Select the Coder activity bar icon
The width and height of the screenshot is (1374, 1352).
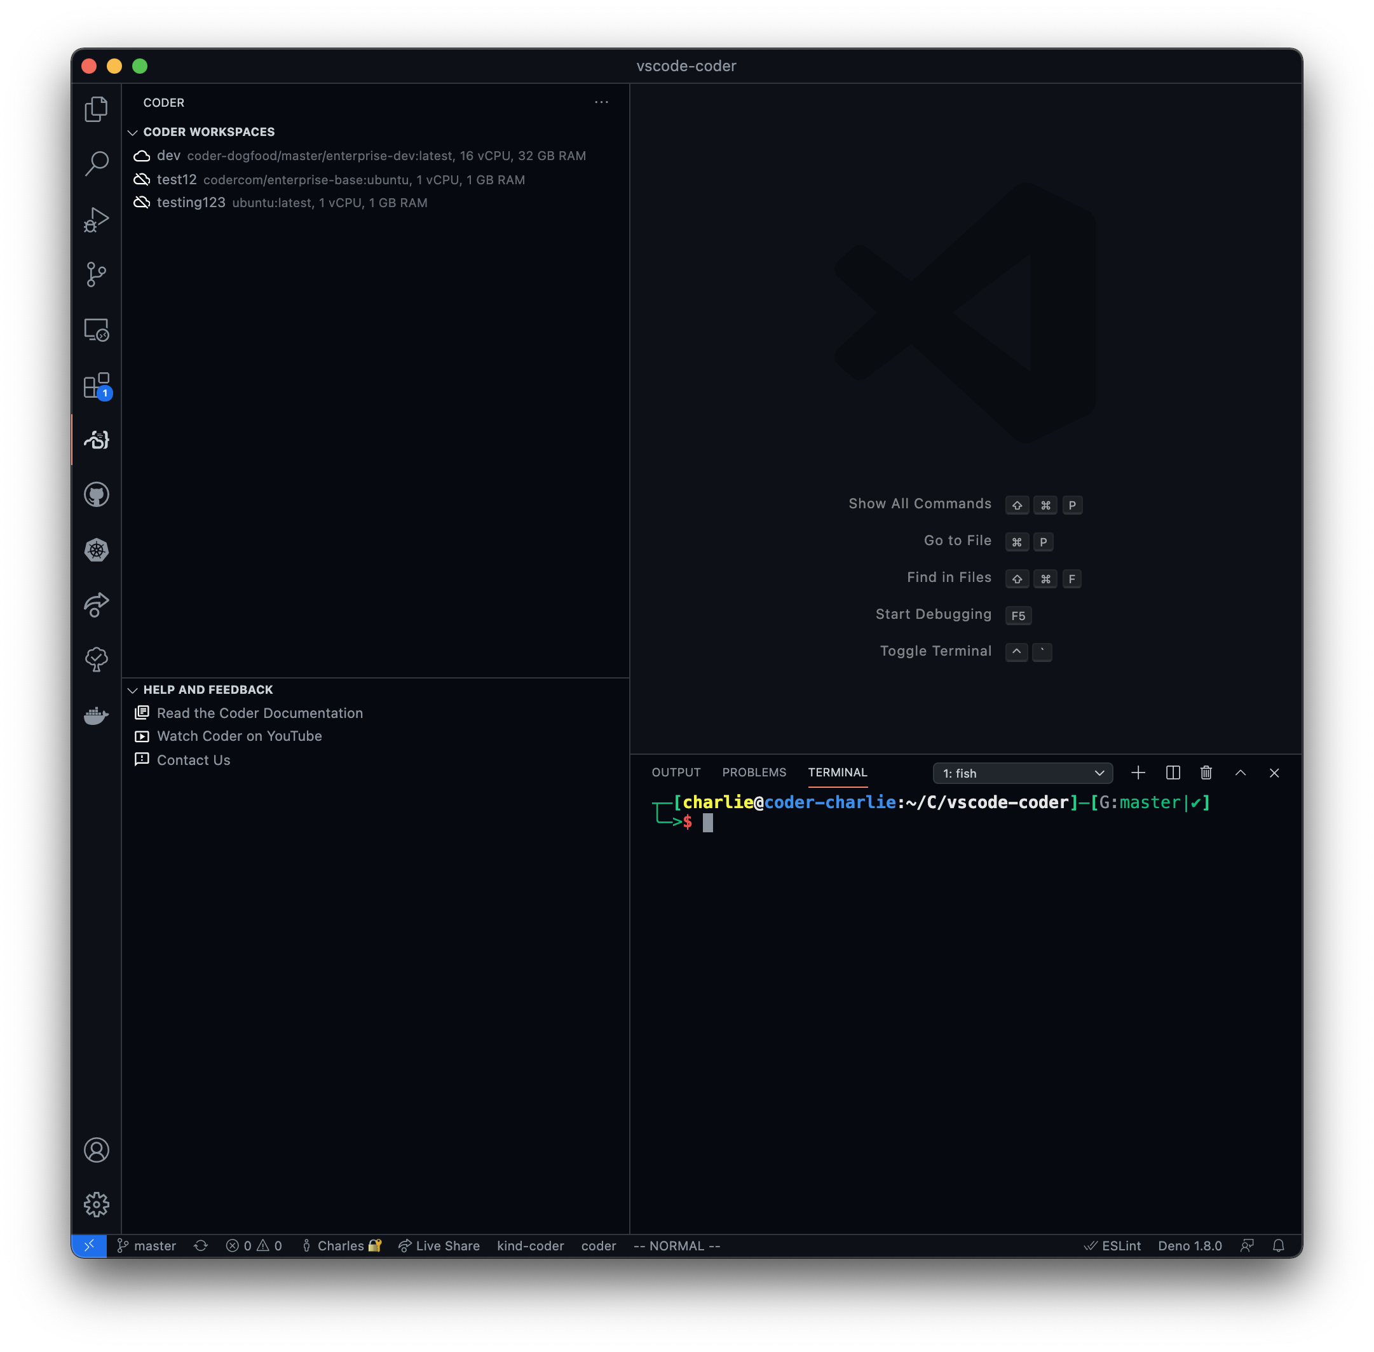pyautogui.click(x=96, y=440)
